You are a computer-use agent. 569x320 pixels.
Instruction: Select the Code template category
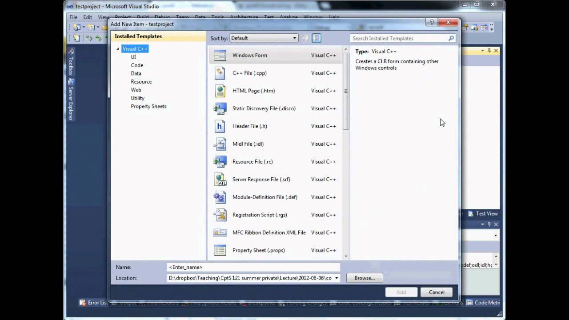[x=137, y=65]
